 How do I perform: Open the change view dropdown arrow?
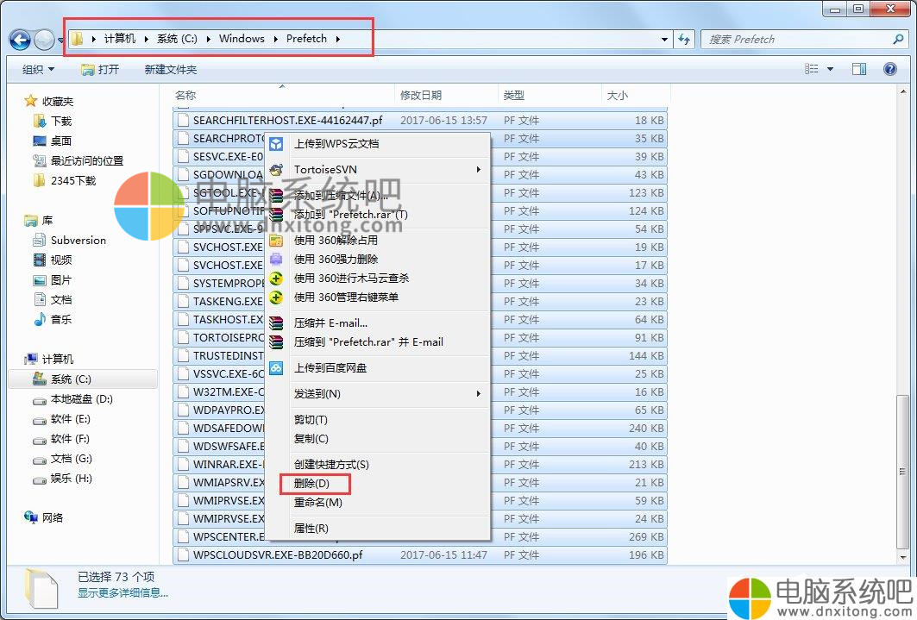pos(830,69)
